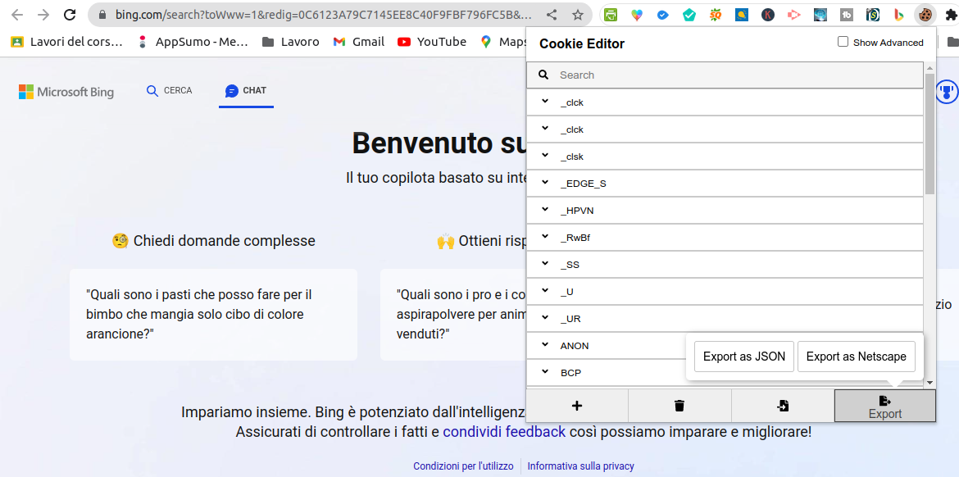Click the delete all cookies trash icon
Viewport: 959px width, 477px height.
point(679,406)
